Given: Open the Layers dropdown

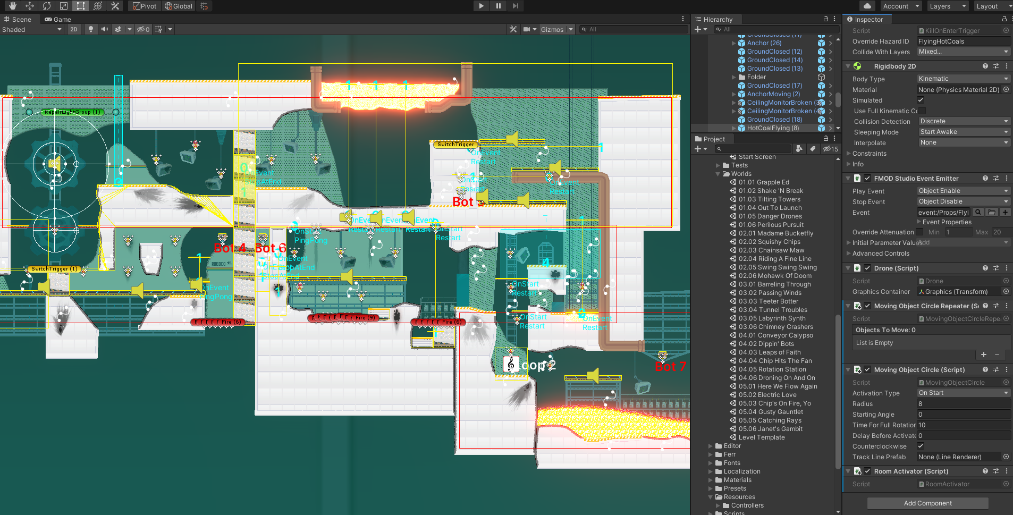Looking at the screenshot, I should pos(948,6).
